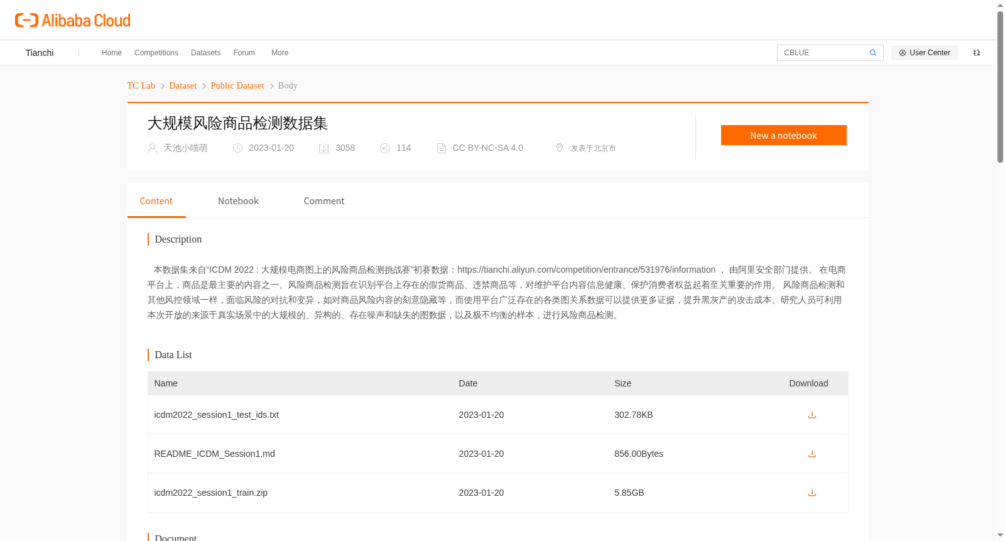Screen dimensions: 1005x541
Task: Click file name icdm2022_session1_train.zip
Action: [211, 493]
